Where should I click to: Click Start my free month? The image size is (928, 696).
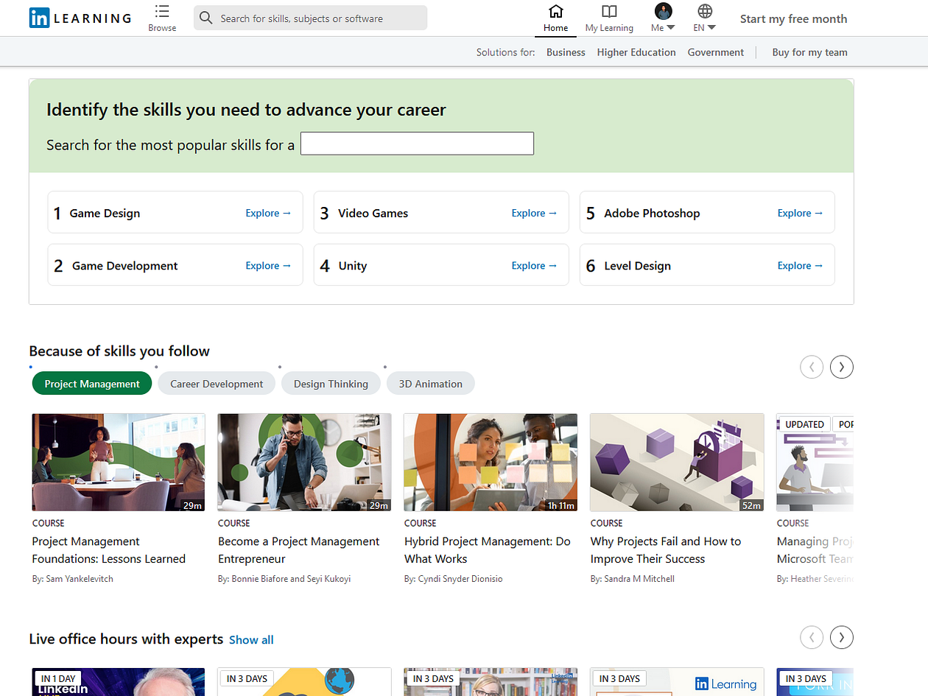coord(793,18)
